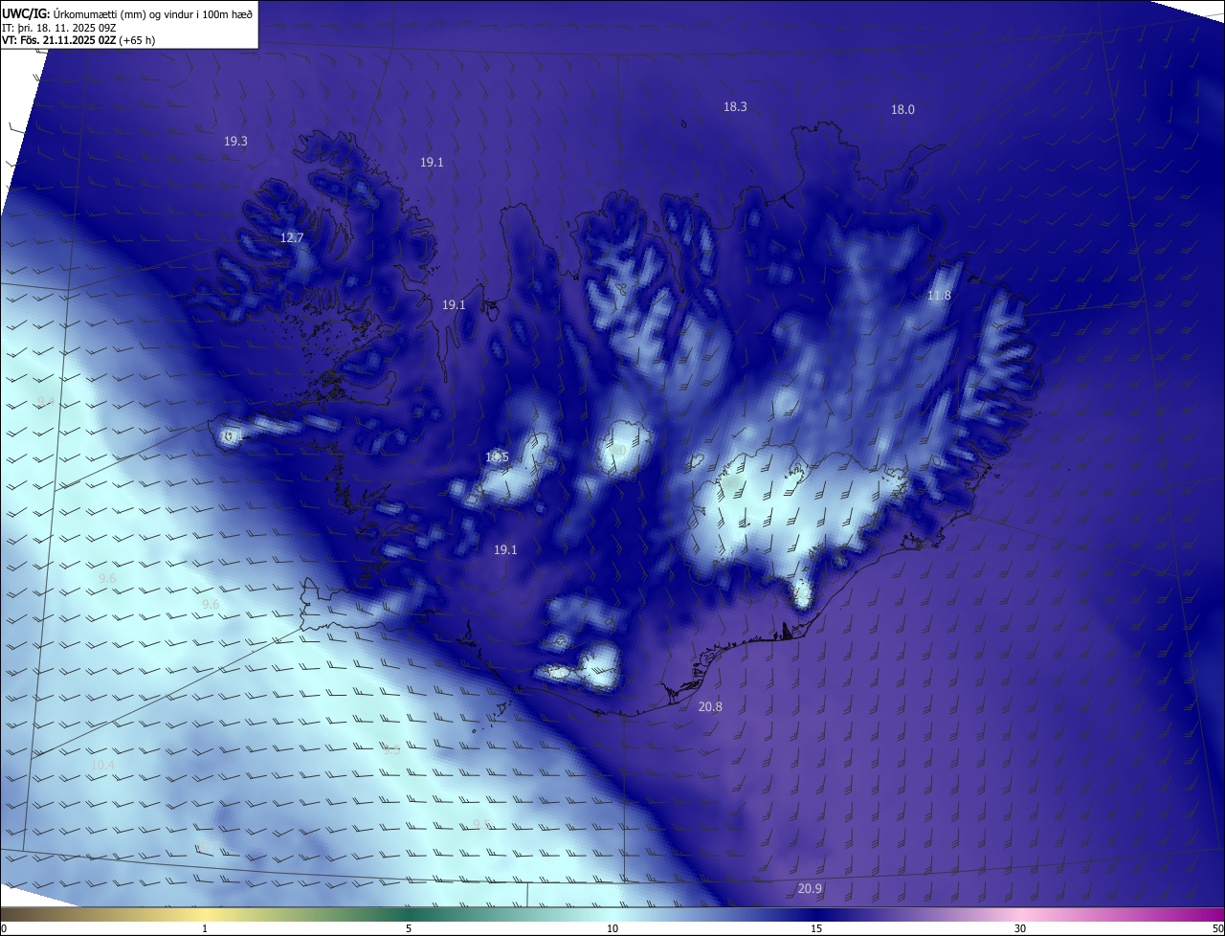The width and height of the screenshot is (1225, 936).
Task: Click the color scale tick label 50
Action: tap(1217, 929)
